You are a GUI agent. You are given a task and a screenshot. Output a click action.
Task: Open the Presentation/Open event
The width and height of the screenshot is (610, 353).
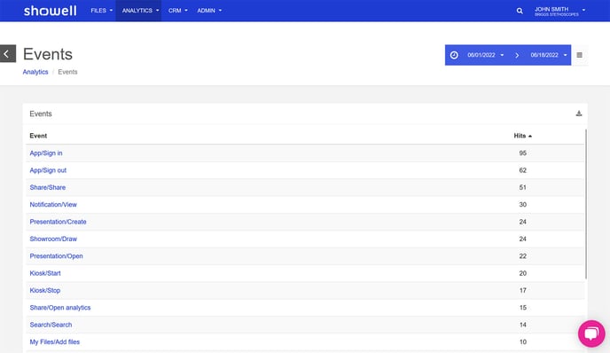pyautogui.click(x=57, y=255)
